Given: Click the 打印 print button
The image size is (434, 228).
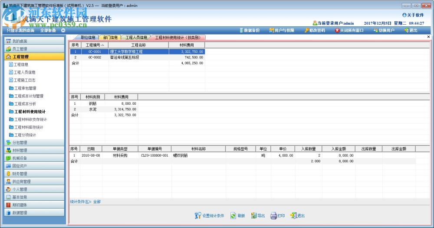Looking at the screenshot, I should [278, 215].
